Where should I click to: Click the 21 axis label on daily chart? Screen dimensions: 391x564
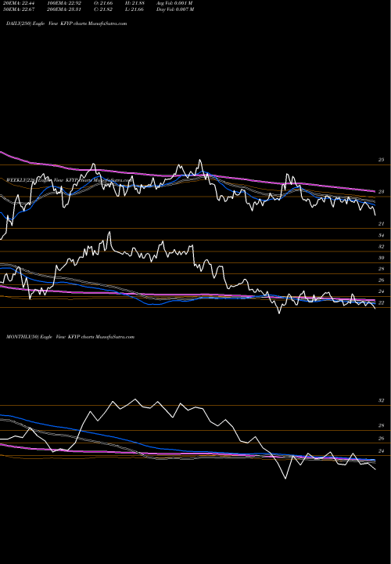382,224
